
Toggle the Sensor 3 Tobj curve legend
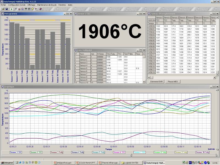point(56,152)
